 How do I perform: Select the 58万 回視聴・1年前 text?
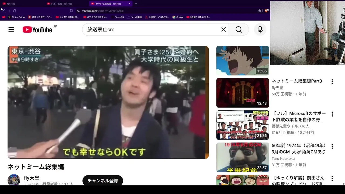click(289, 94)
